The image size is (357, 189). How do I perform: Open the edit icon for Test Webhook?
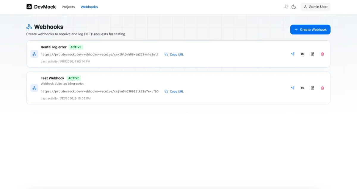(312, 88)
